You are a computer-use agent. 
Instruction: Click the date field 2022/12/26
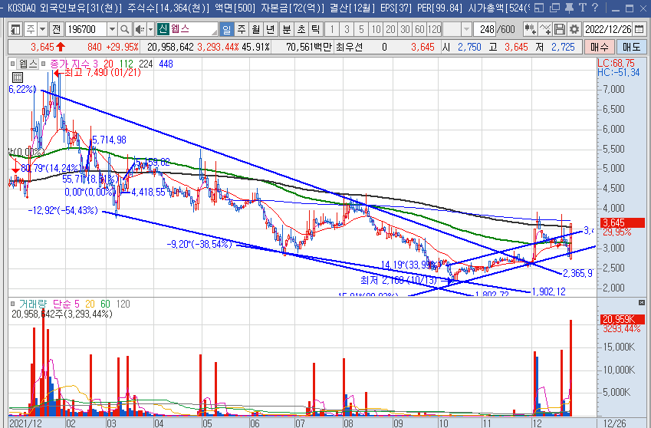point(608,29)
